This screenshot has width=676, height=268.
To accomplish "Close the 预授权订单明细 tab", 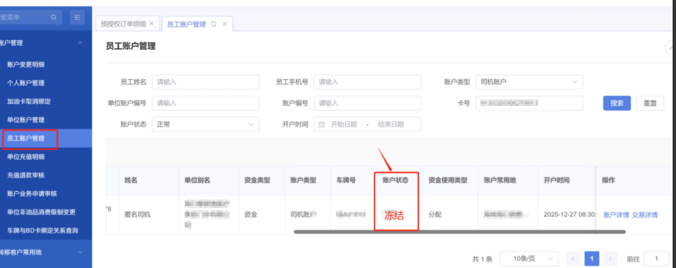I will coord(151,24).
